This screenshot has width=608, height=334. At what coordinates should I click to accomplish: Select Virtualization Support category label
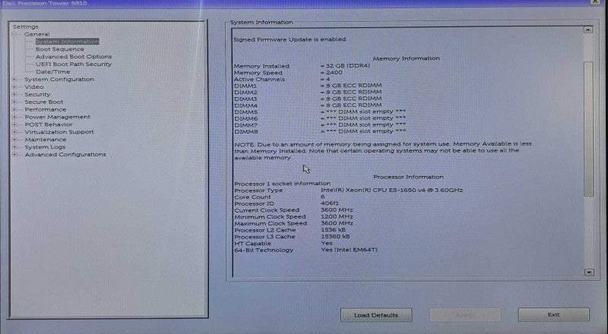(x=59, y=132)
